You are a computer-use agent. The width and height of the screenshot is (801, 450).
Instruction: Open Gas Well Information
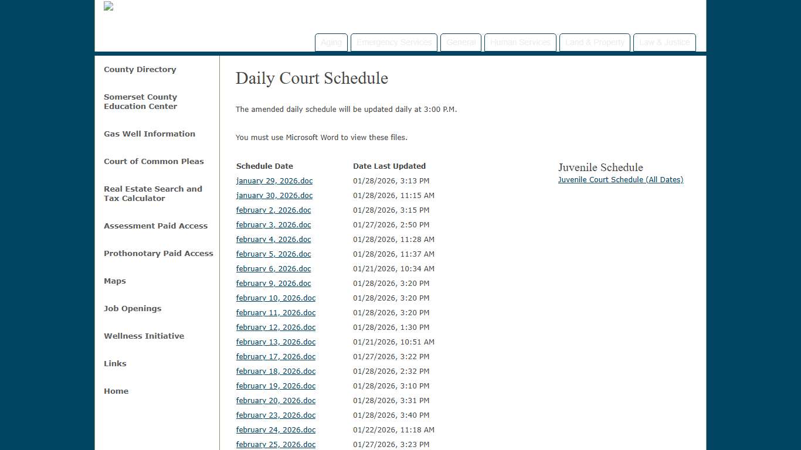149,134
